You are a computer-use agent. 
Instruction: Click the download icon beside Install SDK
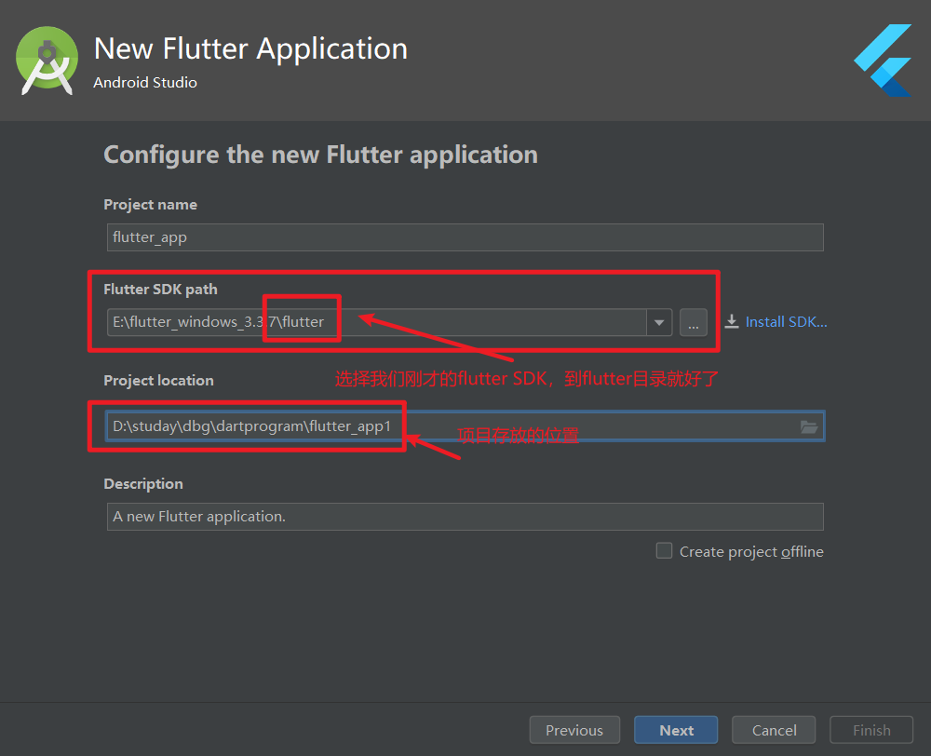click(732, 321)
